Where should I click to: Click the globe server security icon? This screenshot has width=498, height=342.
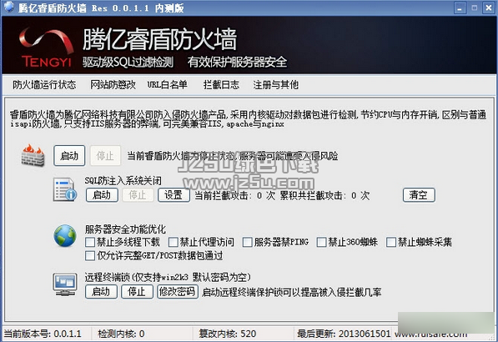[x=65, y=235]
